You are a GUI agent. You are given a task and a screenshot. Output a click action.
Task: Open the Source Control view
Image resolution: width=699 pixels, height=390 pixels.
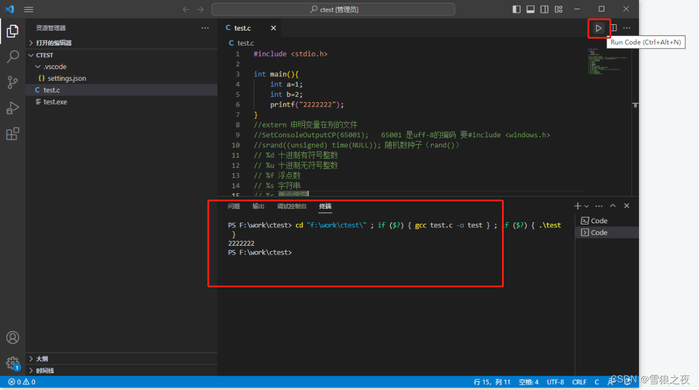(13, 82)
